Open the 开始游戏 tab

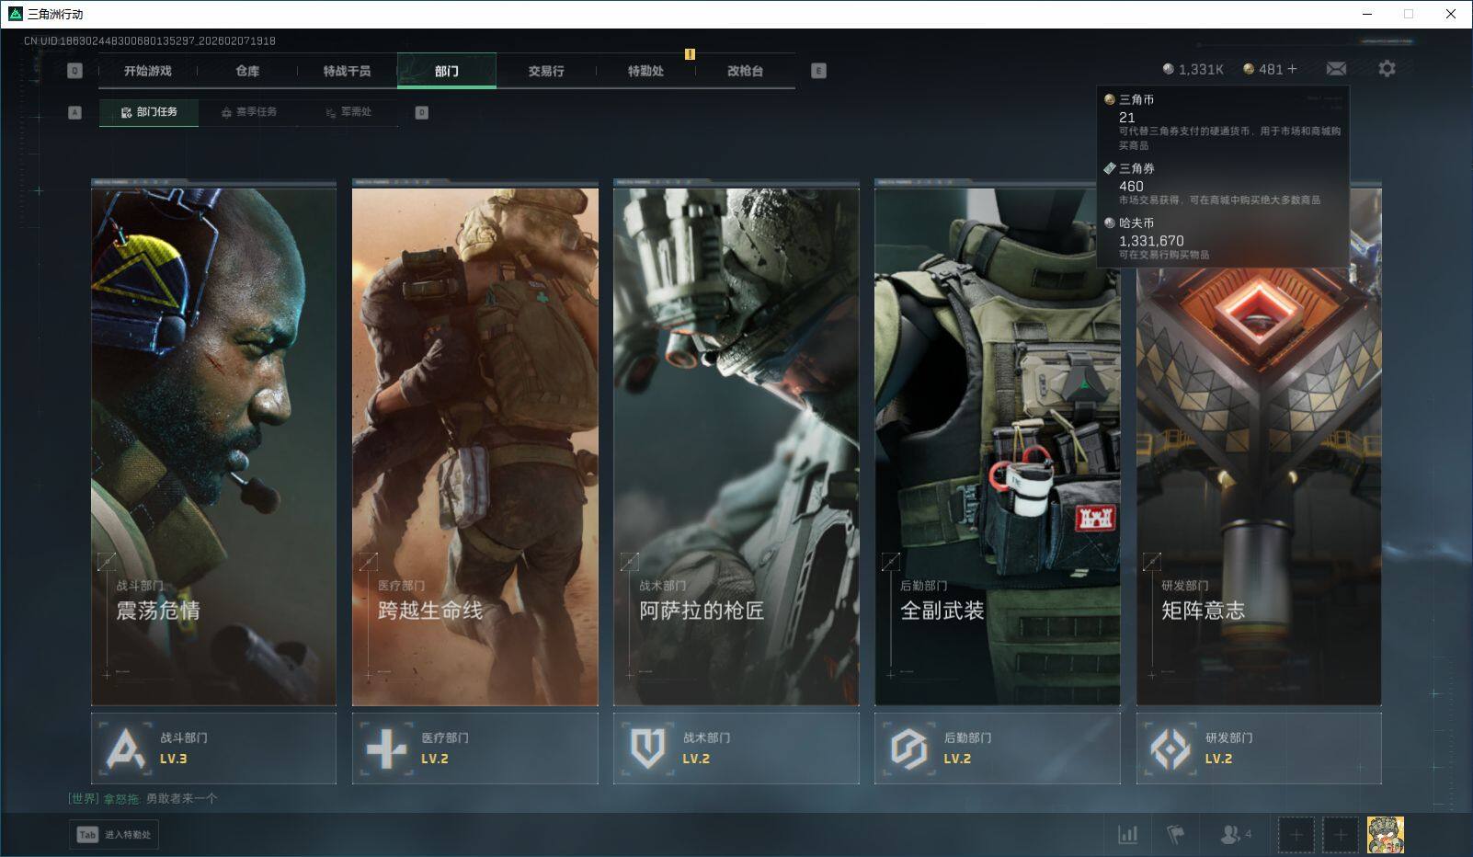pos(148,71)
